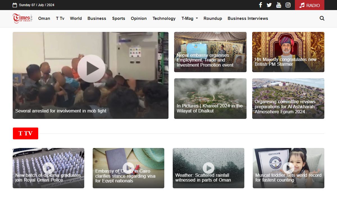Open the Facebook icon in top bar

[260, 5]
